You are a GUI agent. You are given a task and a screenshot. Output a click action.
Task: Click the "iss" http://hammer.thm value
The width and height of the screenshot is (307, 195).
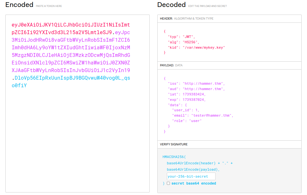pyautogui.click(x=203, y=83)
